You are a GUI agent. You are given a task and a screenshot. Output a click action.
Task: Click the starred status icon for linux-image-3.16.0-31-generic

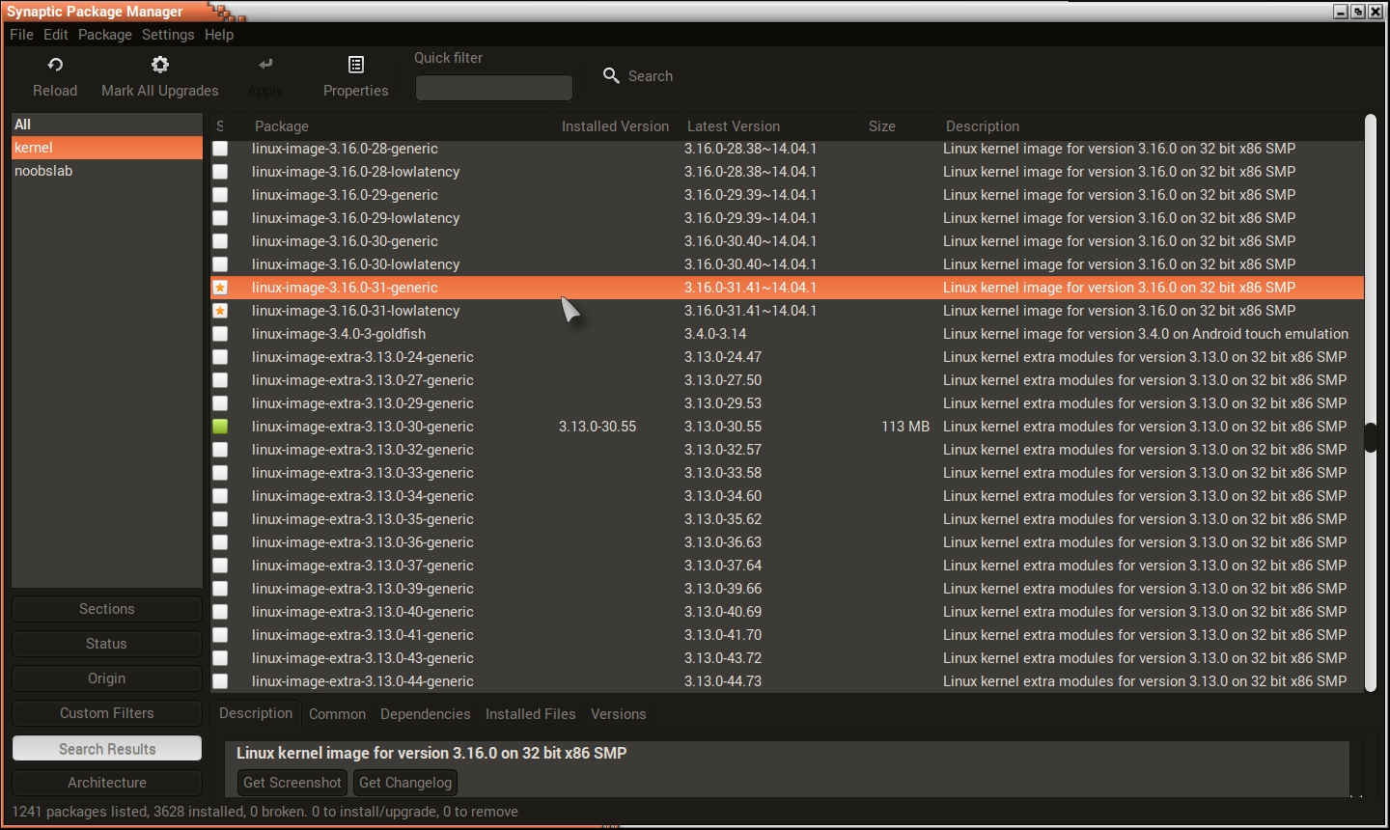pyautogui.click(x=221, y=288)
